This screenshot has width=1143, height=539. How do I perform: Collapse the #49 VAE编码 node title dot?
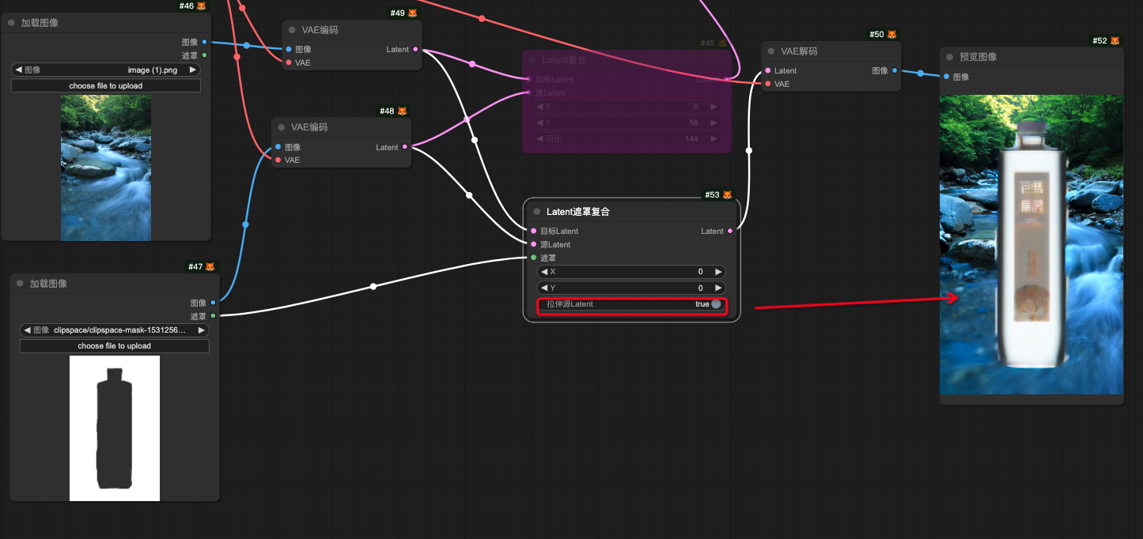(292, 30)
